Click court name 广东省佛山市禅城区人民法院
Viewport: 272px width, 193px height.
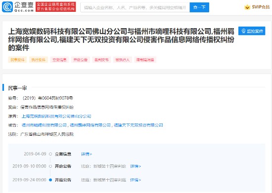(47, 134)
